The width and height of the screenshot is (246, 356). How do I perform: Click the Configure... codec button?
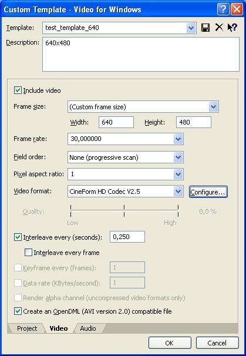pyautogui.click(x=208, y=192)
